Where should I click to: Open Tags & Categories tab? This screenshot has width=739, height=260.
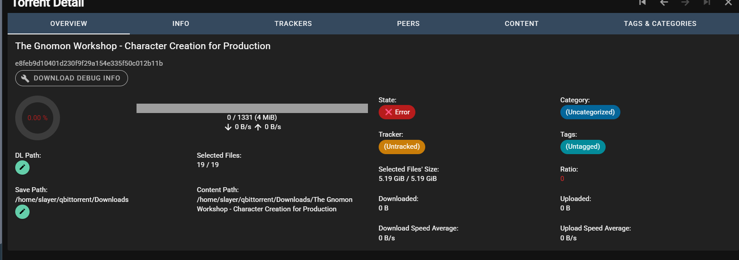click(x=660, y=24)
